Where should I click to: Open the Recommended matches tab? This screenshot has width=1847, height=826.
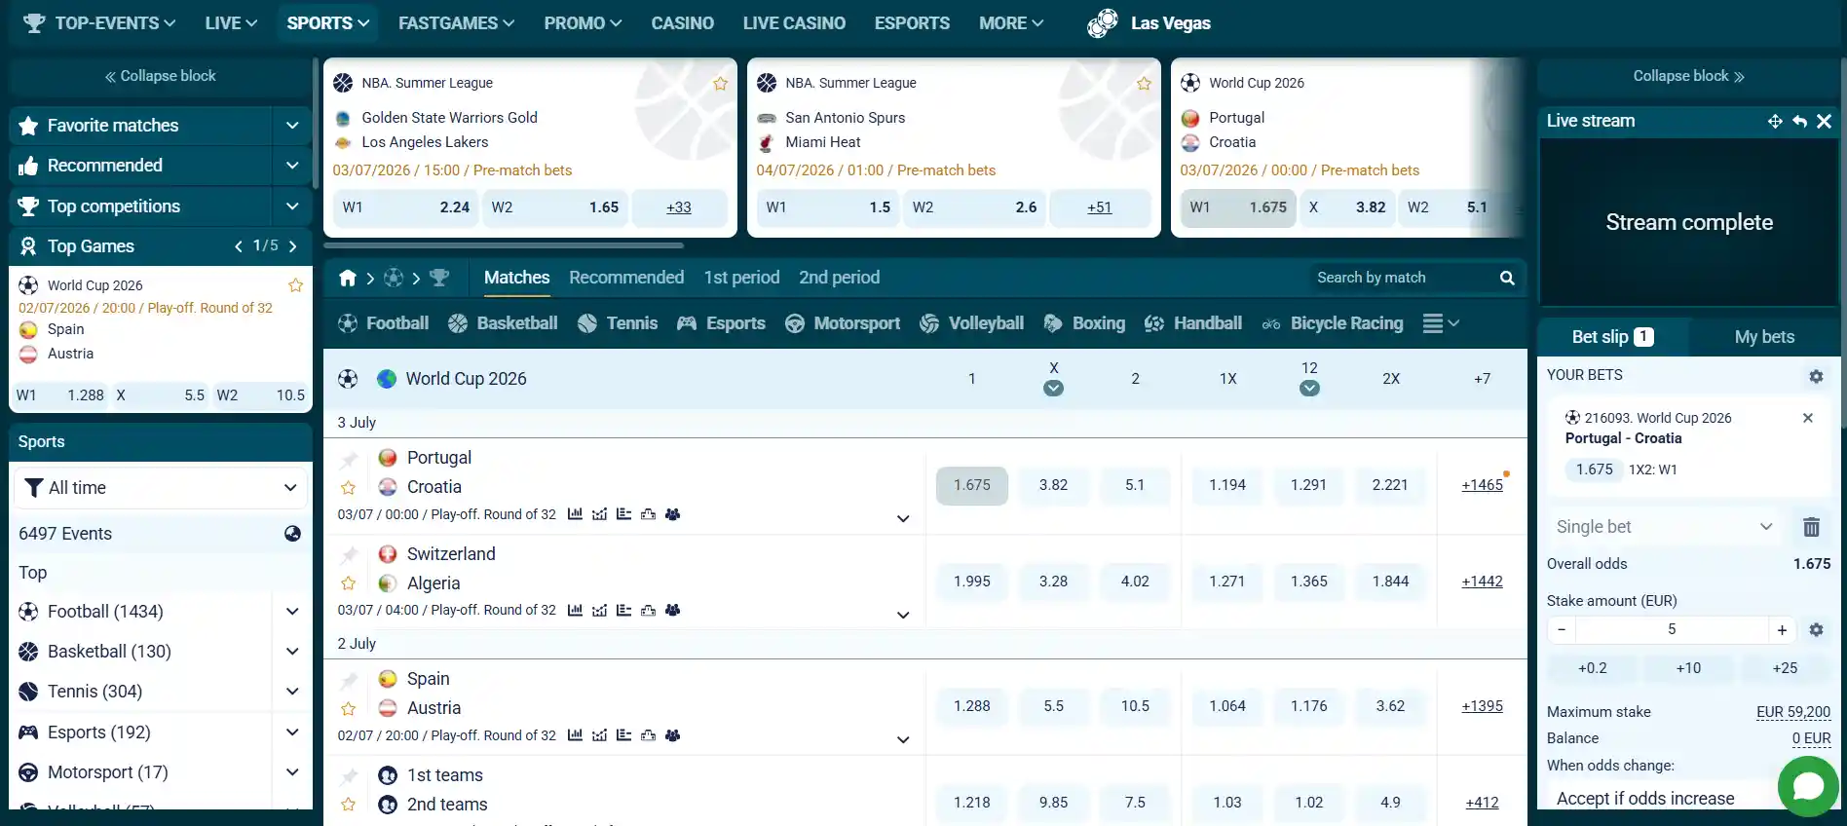626,278
